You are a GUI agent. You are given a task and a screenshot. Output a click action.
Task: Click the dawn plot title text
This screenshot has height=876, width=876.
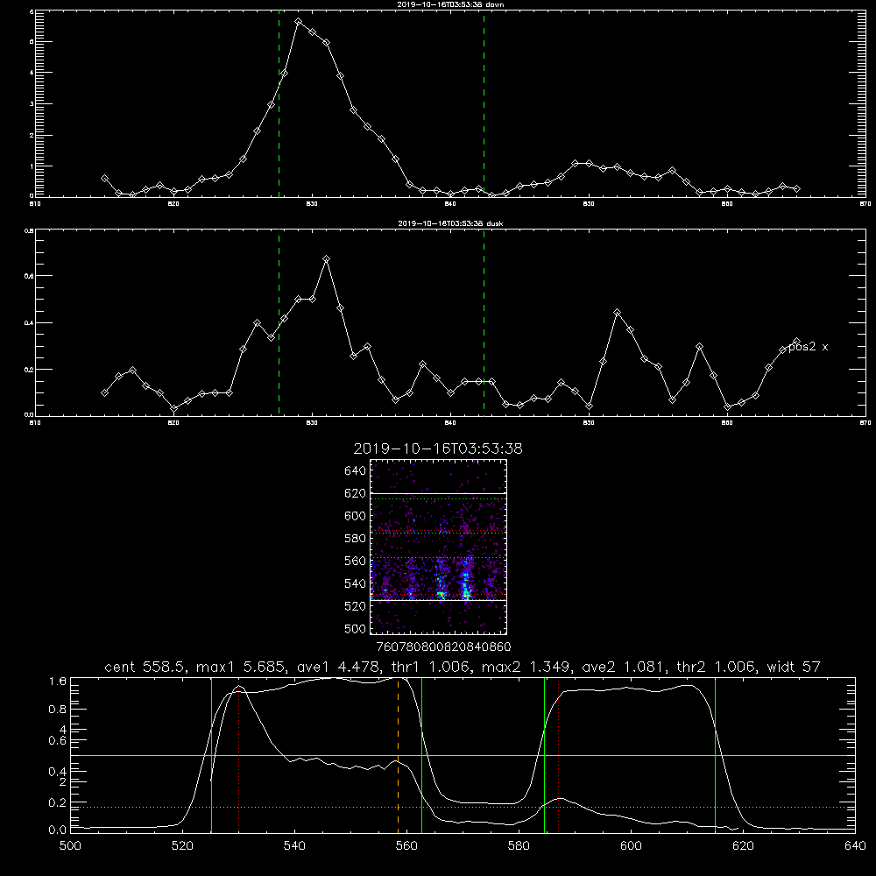click(x=451, y=4)
